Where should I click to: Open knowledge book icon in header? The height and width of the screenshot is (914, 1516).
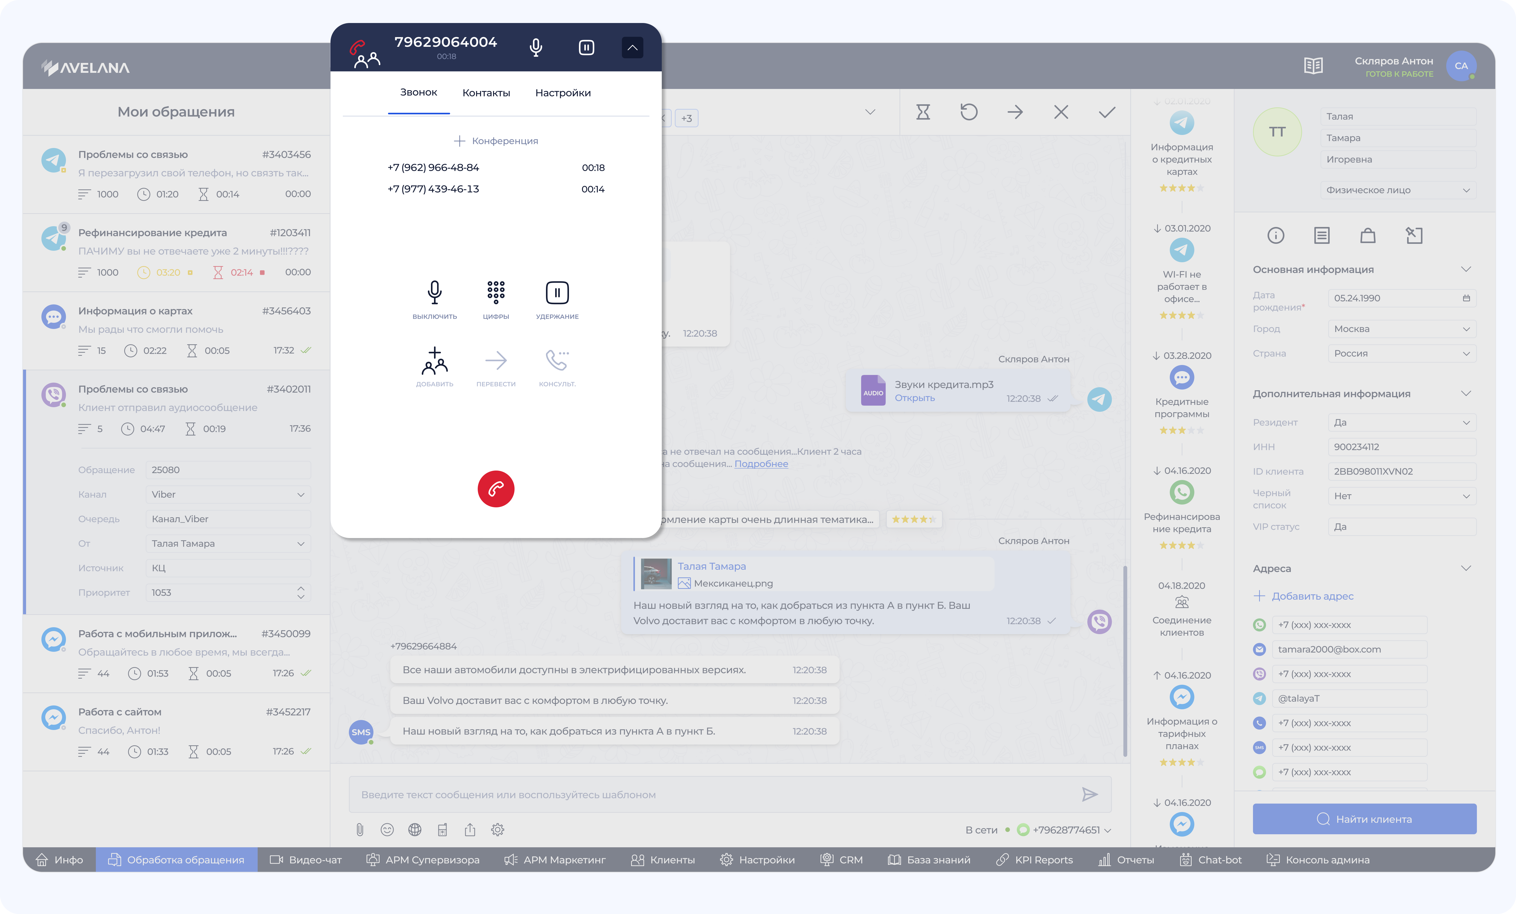click(1314, 66)
